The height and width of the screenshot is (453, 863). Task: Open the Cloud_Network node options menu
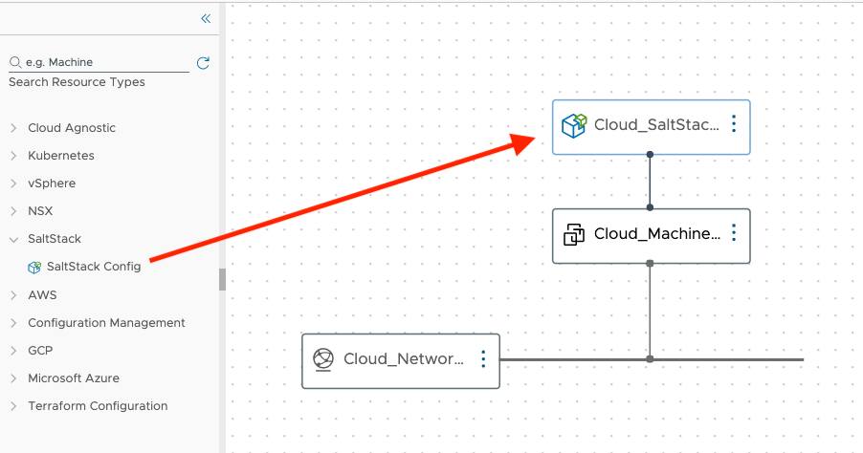coord(483,359)
